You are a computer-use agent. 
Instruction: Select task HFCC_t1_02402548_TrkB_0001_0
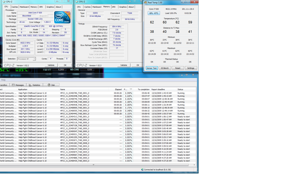point(75,96)
